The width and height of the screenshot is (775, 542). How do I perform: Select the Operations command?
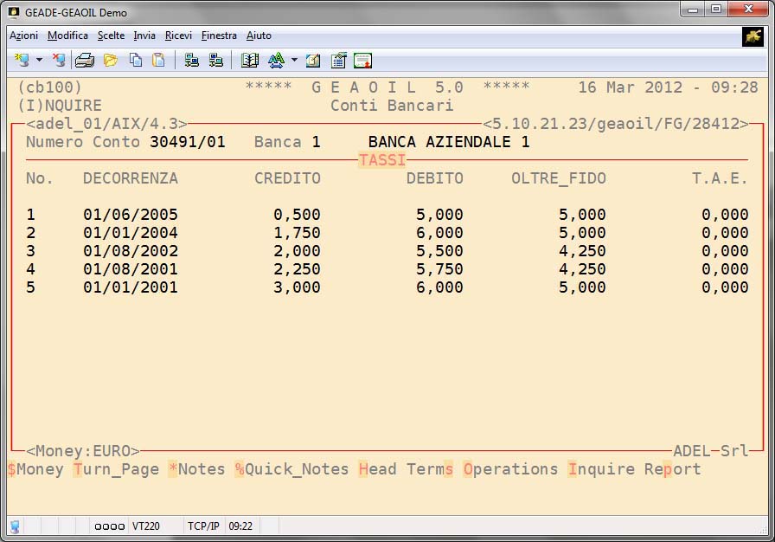point(510,469)
